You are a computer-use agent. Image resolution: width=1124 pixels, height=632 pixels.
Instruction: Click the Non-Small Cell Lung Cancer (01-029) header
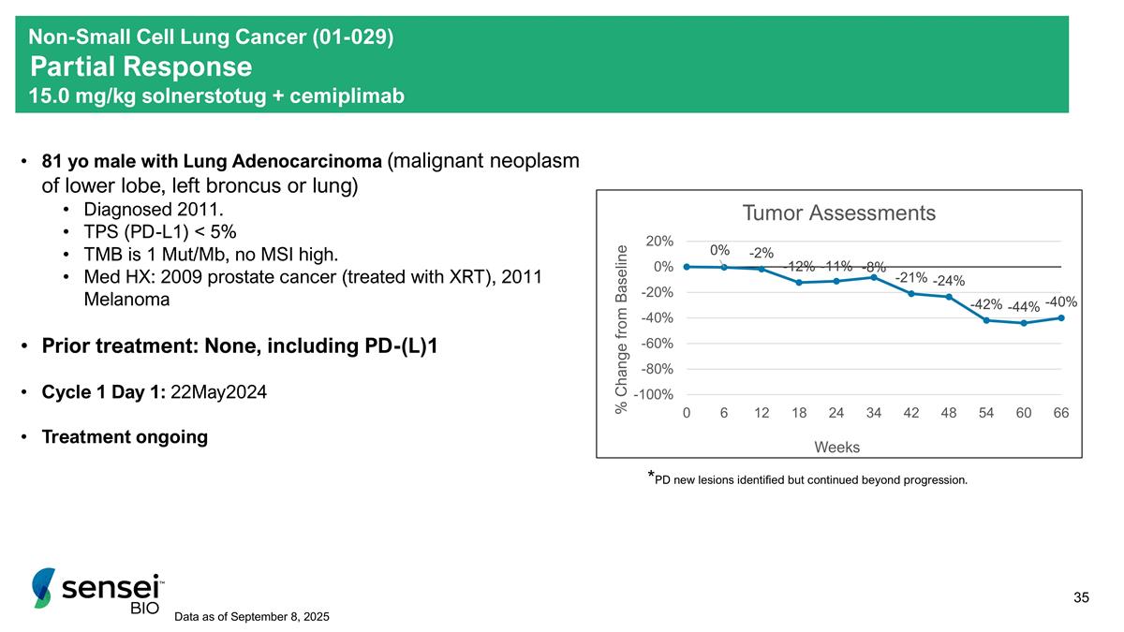212,37
